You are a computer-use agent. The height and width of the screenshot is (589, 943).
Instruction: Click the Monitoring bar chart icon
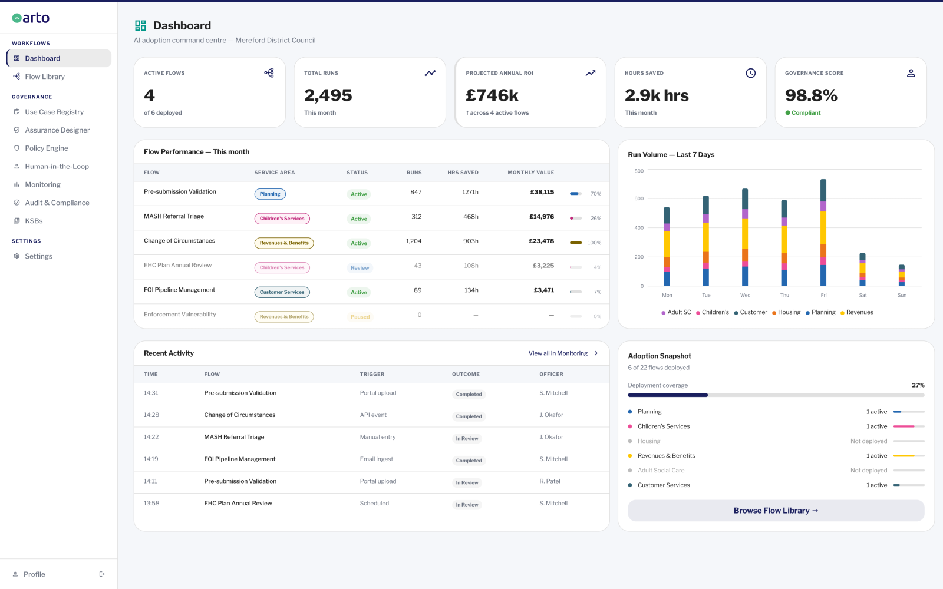[17, 184]
